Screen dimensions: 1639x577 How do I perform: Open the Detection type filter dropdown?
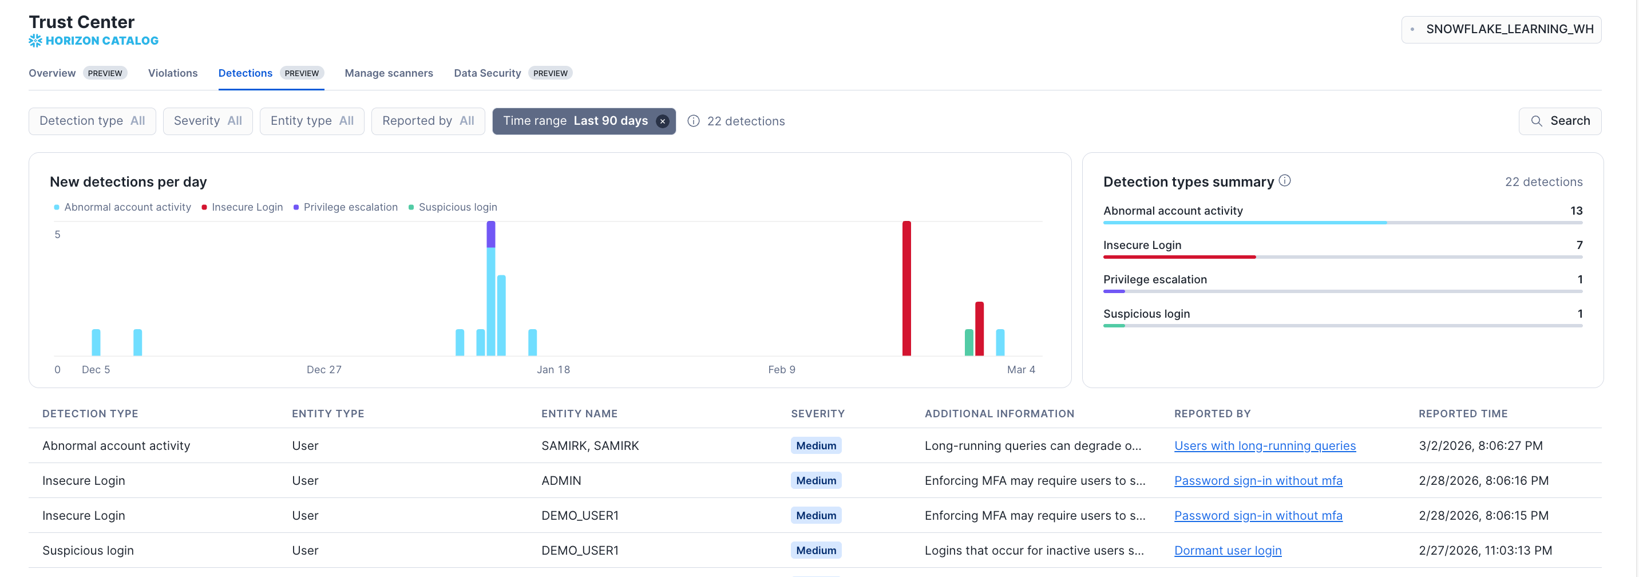(x=92, y=121)
